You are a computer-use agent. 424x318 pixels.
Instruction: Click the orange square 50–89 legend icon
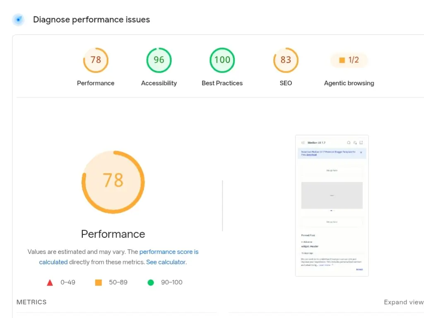(99, 282)
